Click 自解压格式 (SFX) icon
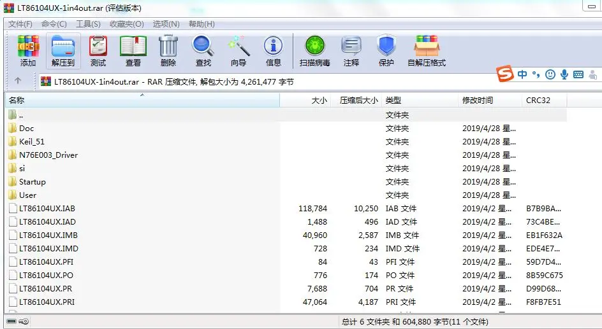 point(427,51)
